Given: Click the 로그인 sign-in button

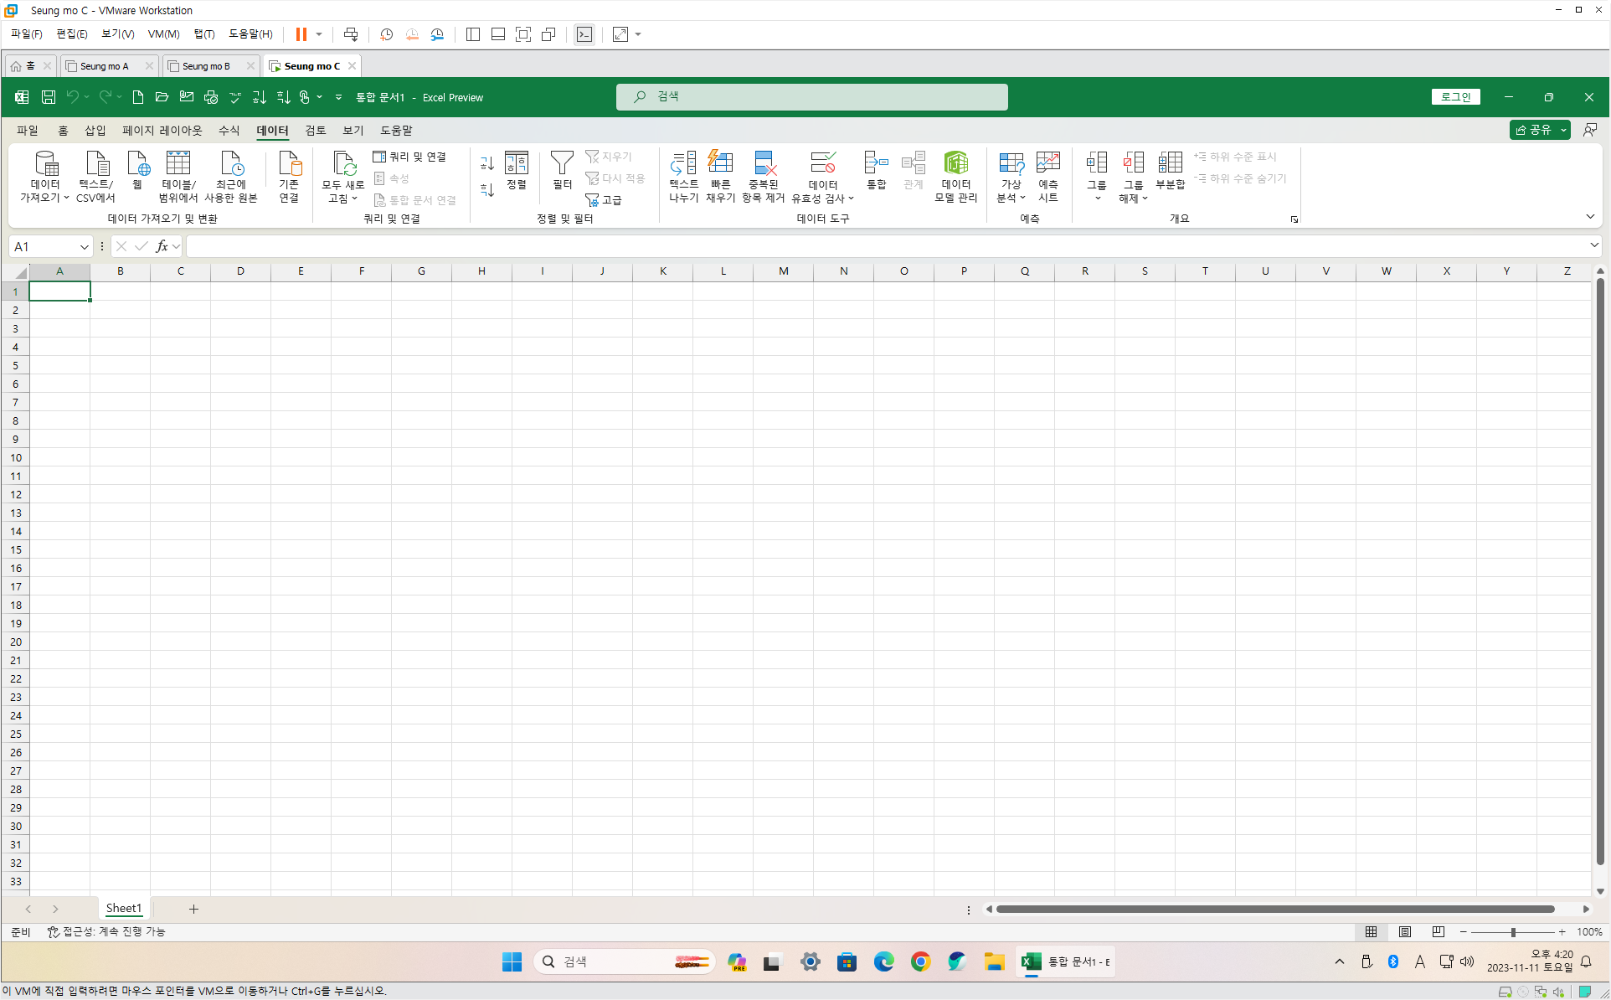Looking at the screenshot, I should click(1455, 97).
